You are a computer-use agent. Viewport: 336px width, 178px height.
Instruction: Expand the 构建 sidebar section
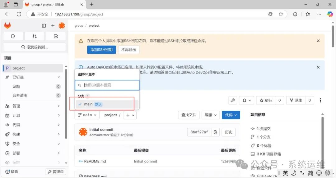[x=33, y=134]
